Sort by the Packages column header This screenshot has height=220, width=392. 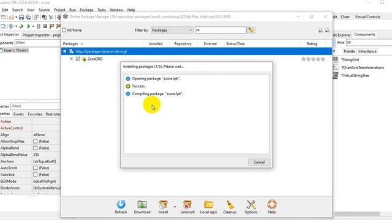coord(102,43)
